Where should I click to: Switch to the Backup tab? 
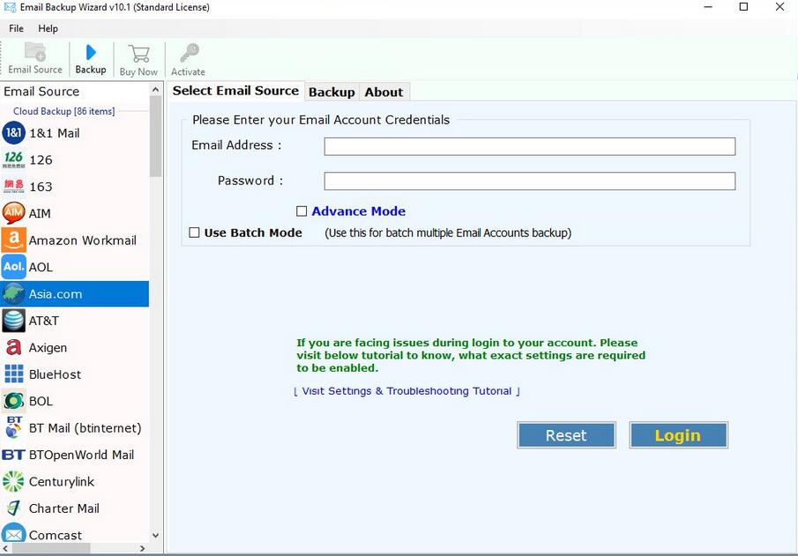(x=332, y=92)
